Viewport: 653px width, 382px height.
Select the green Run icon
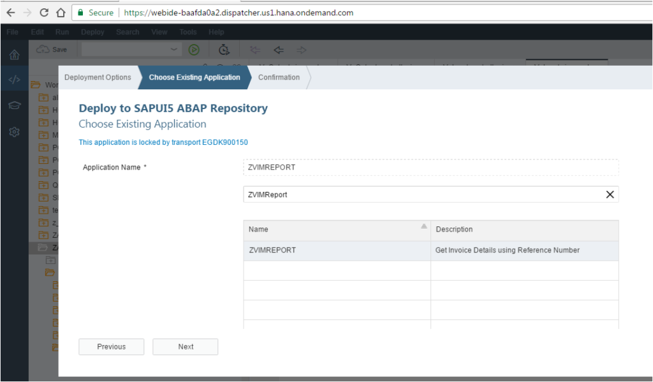[194, 49]
